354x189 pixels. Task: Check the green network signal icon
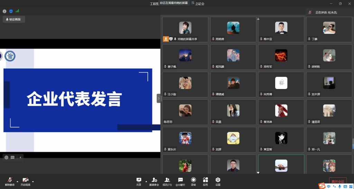tap(17, 11)
